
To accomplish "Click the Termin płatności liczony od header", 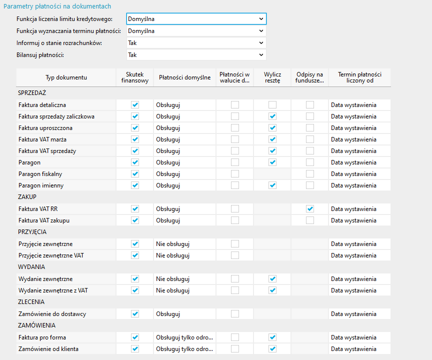I will click(x=359, y=77).
